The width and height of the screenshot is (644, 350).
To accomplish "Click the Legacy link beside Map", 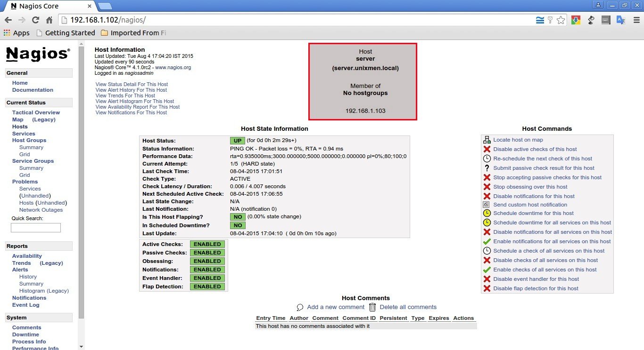I will (x=44, y=119).
